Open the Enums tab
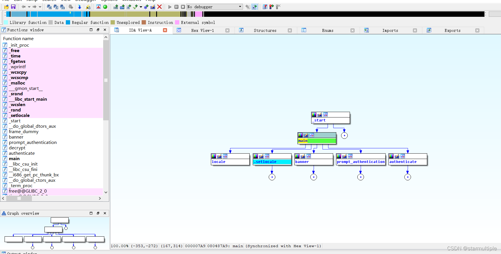The image size is (501, 254). pyautogui.click(x=328, y=30)
